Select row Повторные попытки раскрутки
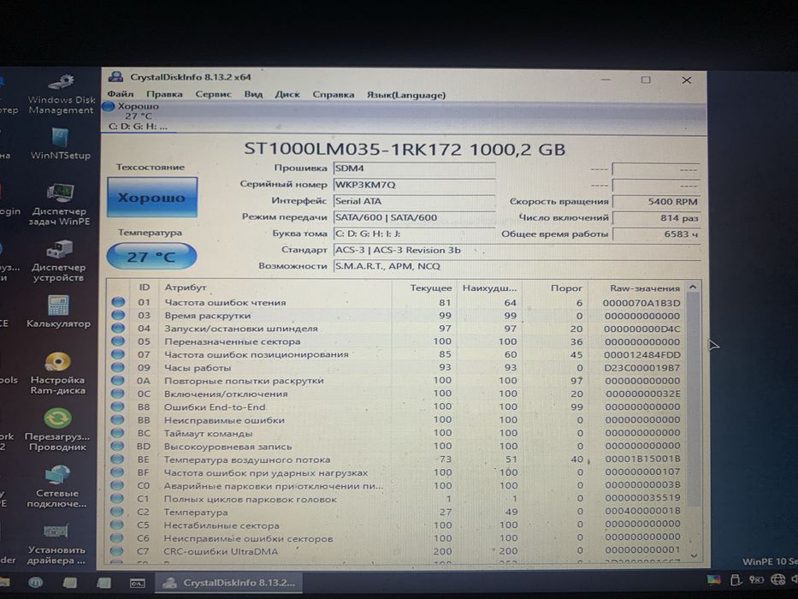 point(397,381)
